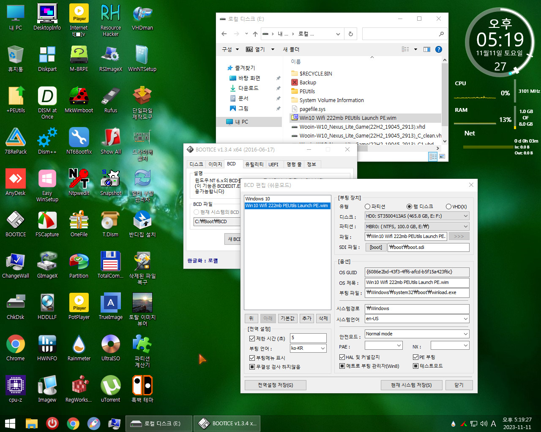Open the 구성 menu dropdown in Explorer
541x432 pixels.
click(x=230, y=49)
